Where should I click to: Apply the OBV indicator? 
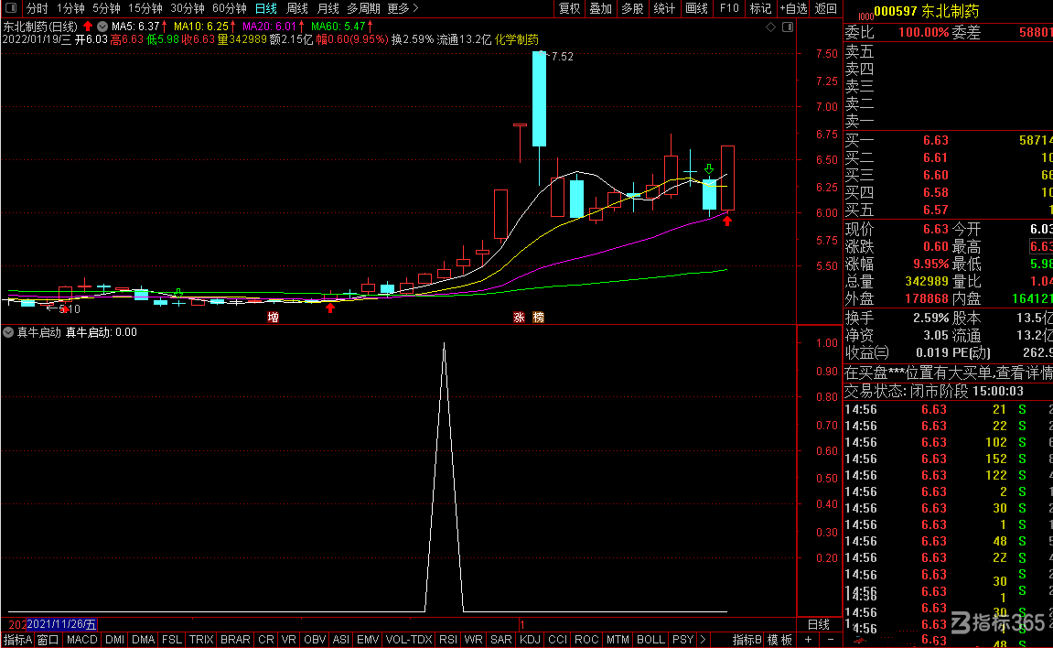point(315,640)
